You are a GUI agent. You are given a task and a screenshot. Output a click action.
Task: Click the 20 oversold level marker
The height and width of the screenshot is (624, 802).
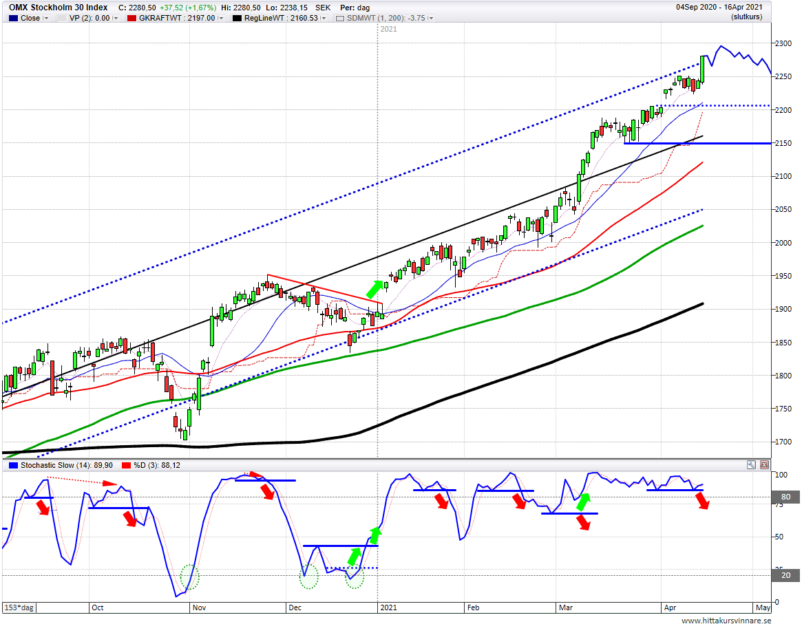point(785,575)
